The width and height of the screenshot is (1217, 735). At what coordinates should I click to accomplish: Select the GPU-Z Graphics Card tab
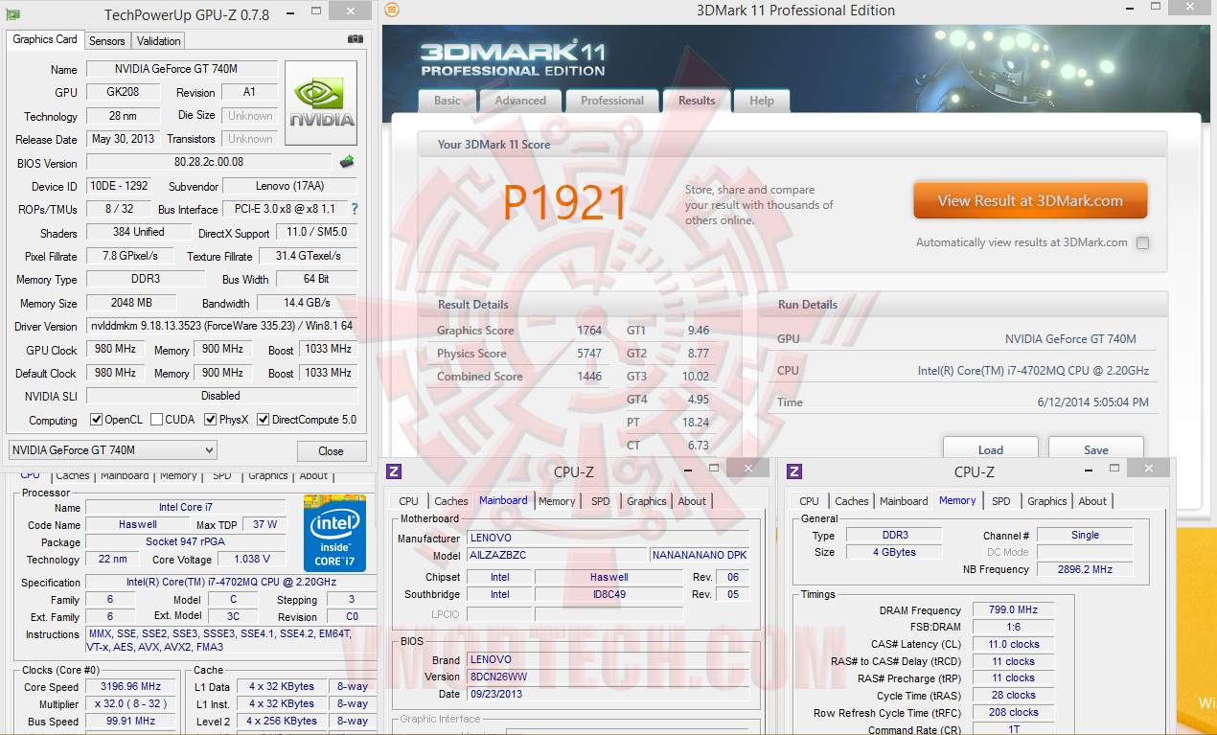tap(45, 39)
